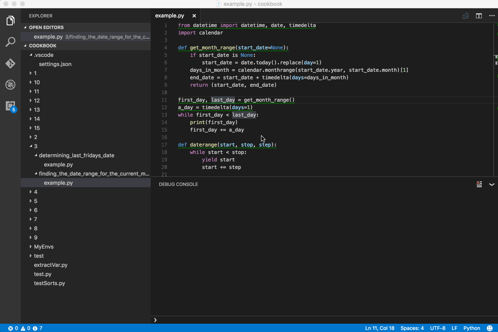
Task: Collapse the Debug Console panel with the chevron
Action: [492, 185]
